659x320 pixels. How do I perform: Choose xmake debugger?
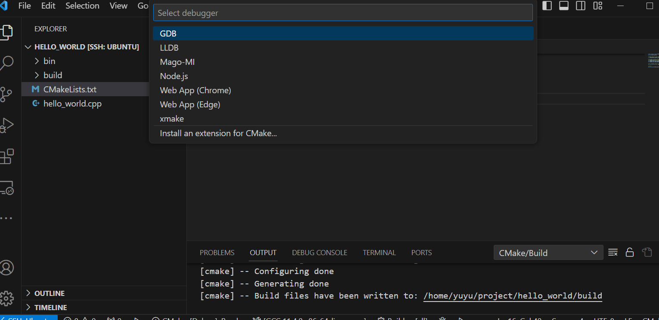click(343, 119)
